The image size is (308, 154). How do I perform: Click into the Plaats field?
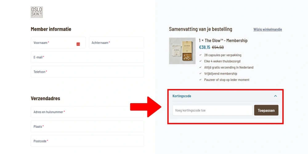click(x=87, y=126)
